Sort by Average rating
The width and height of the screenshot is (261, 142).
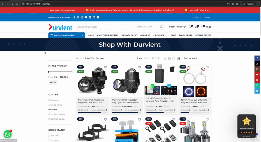(55, 105)
